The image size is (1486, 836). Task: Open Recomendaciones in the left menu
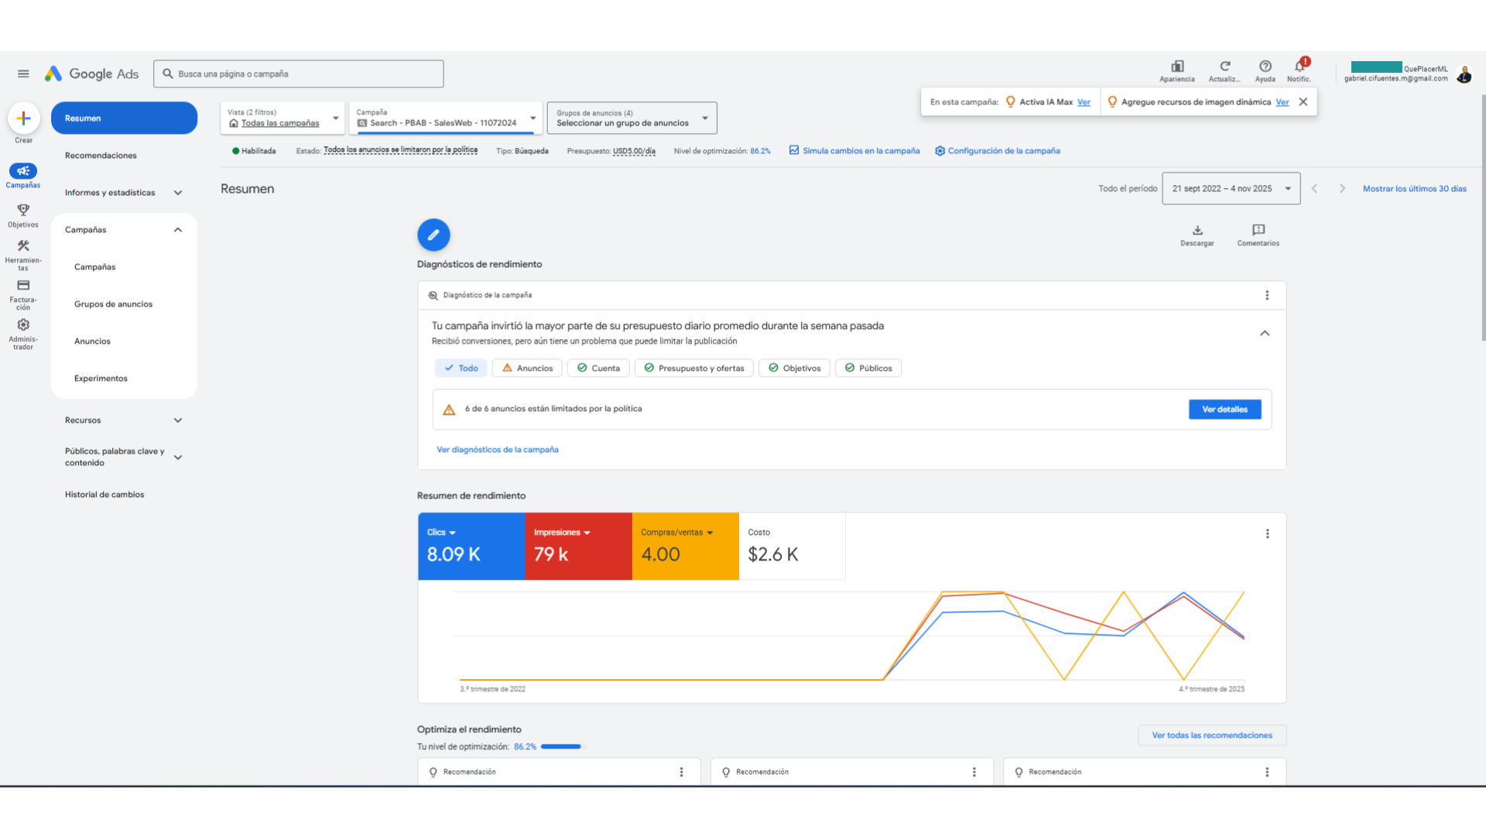click(101, 156)
